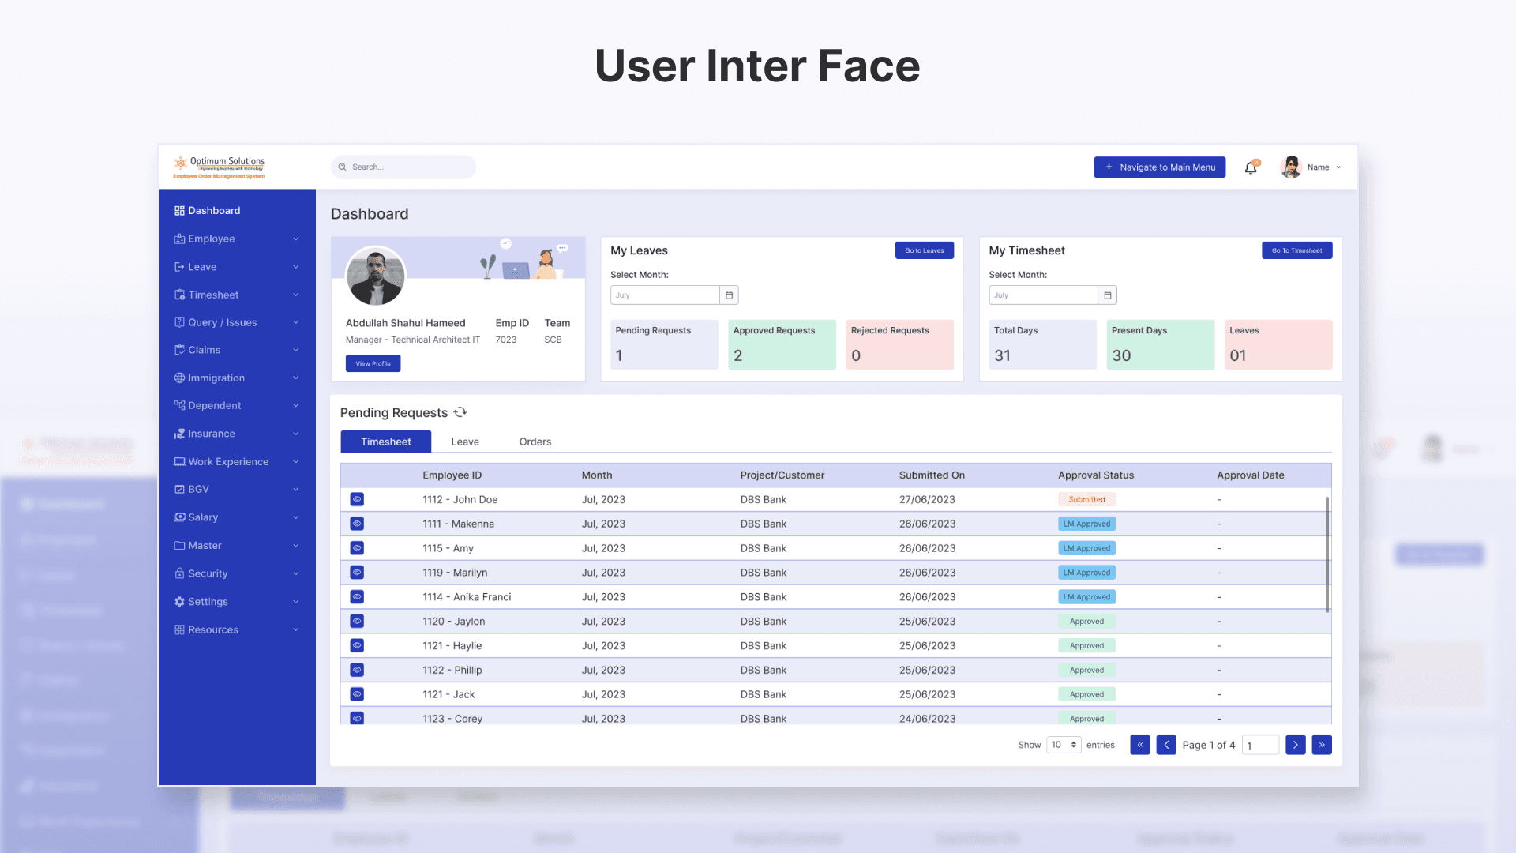Open the Show entries count dropdown
The height and width of the screenshot is (853, 1516).
[1064, 745]
